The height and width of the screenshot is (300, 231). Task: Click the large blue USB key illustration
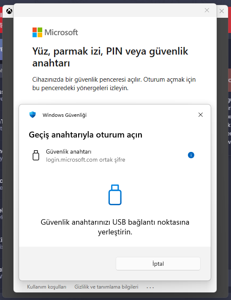[115, 195]
